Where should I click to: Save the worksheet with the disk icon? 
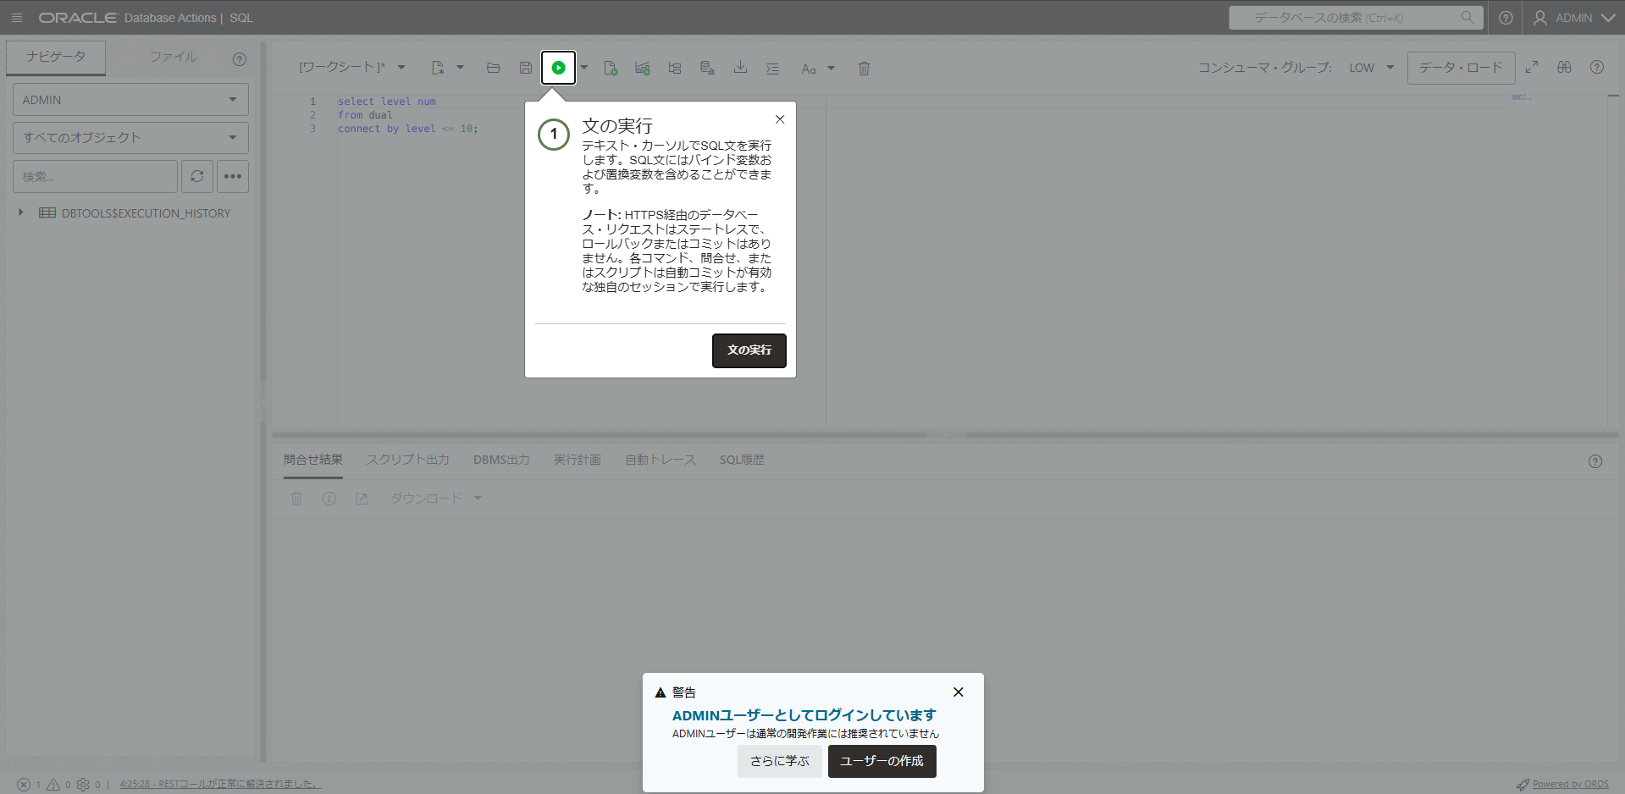526,68
